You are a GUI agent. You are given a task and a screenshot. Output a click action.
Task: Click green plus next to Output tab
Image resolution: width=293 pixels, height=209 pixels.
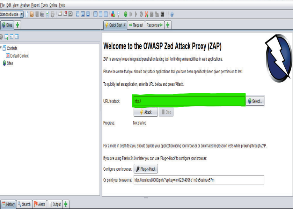coord(66,204)
